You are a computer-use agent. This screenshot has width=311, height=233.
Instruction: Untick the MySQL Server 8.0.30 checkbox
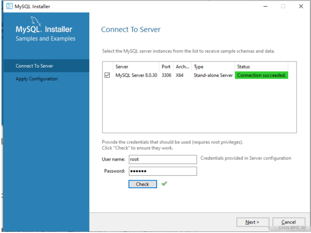click(107, 75)
